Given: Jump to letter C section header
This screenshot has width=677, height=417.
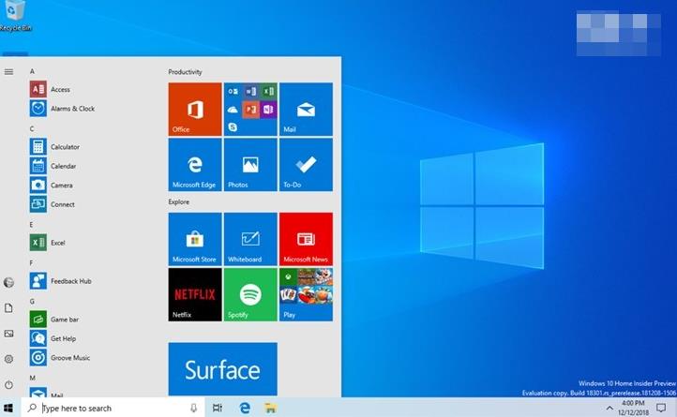Looking at the screenshot, I should tap(32, 128).
